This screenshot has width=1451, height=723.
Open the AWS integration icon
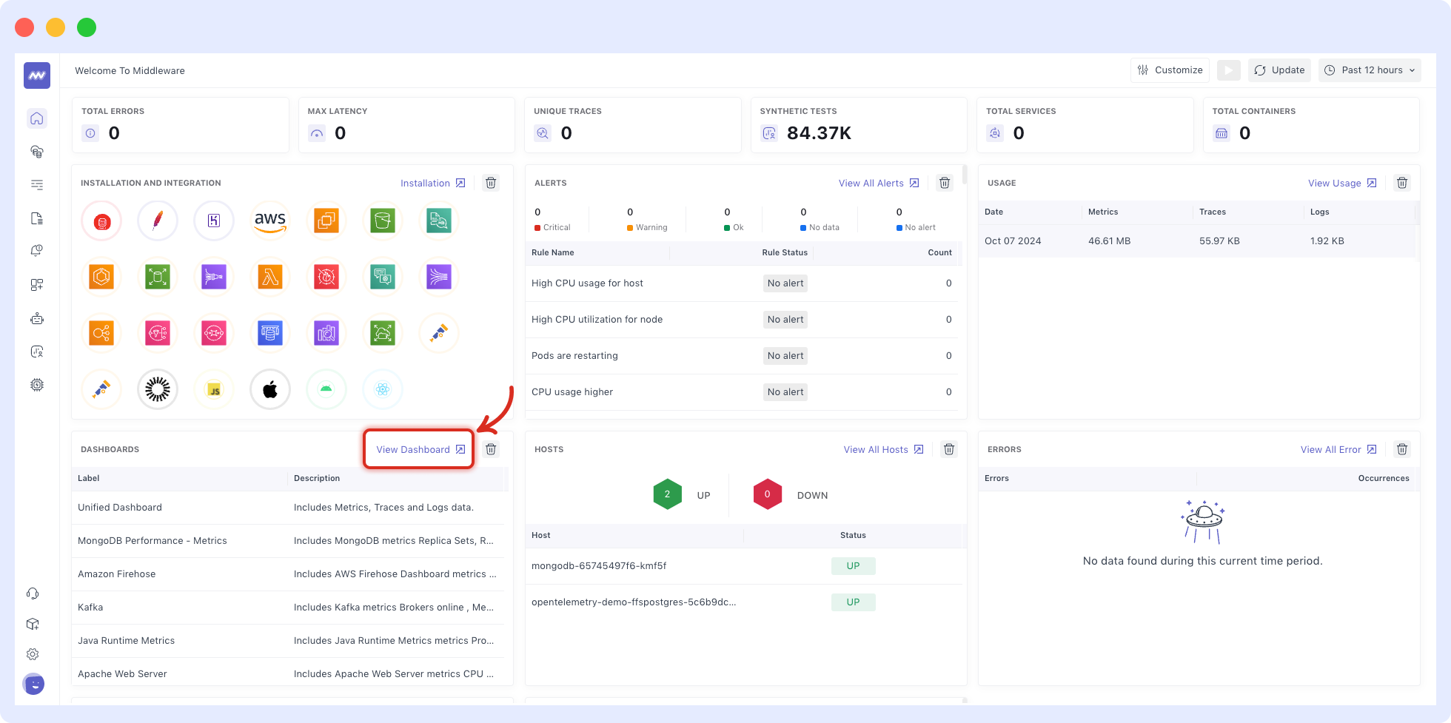pos(270,220)
